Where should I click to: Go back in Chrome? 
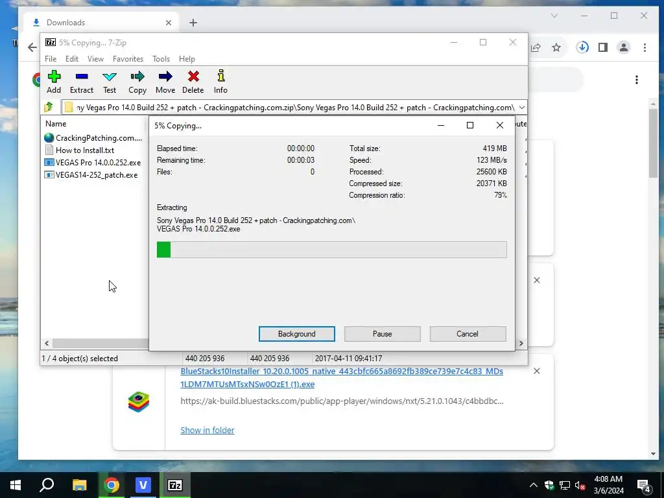[32, 47]
